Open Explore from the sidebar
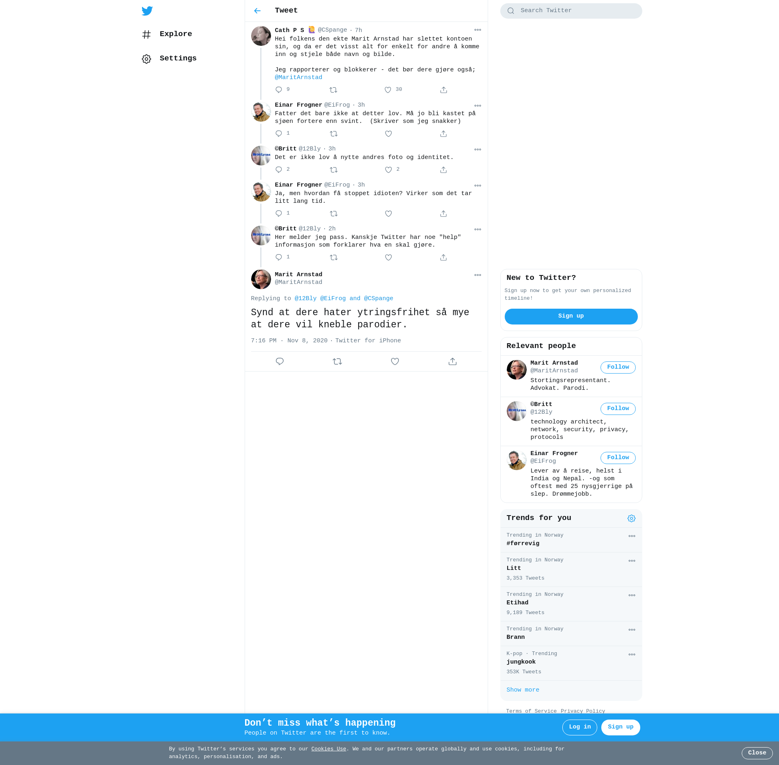The image size is (779, 765). 175,34
